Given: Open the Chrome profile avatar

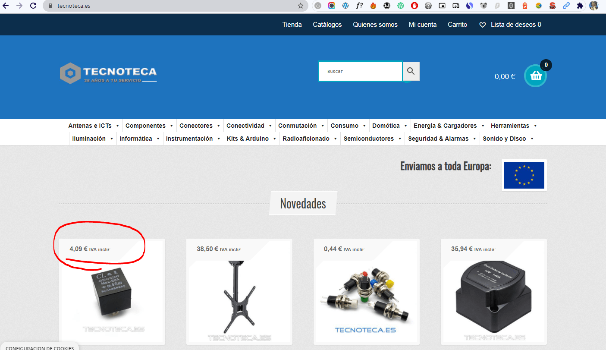Looking at the screenshot, I should [x=594, y=6].
